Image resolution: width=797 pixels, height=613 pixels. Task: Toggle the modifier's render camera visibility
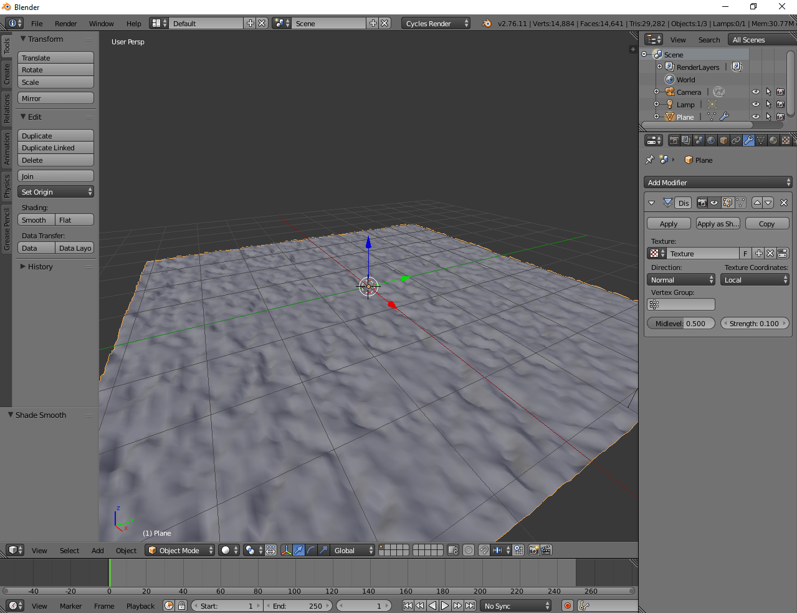point(702,203)
